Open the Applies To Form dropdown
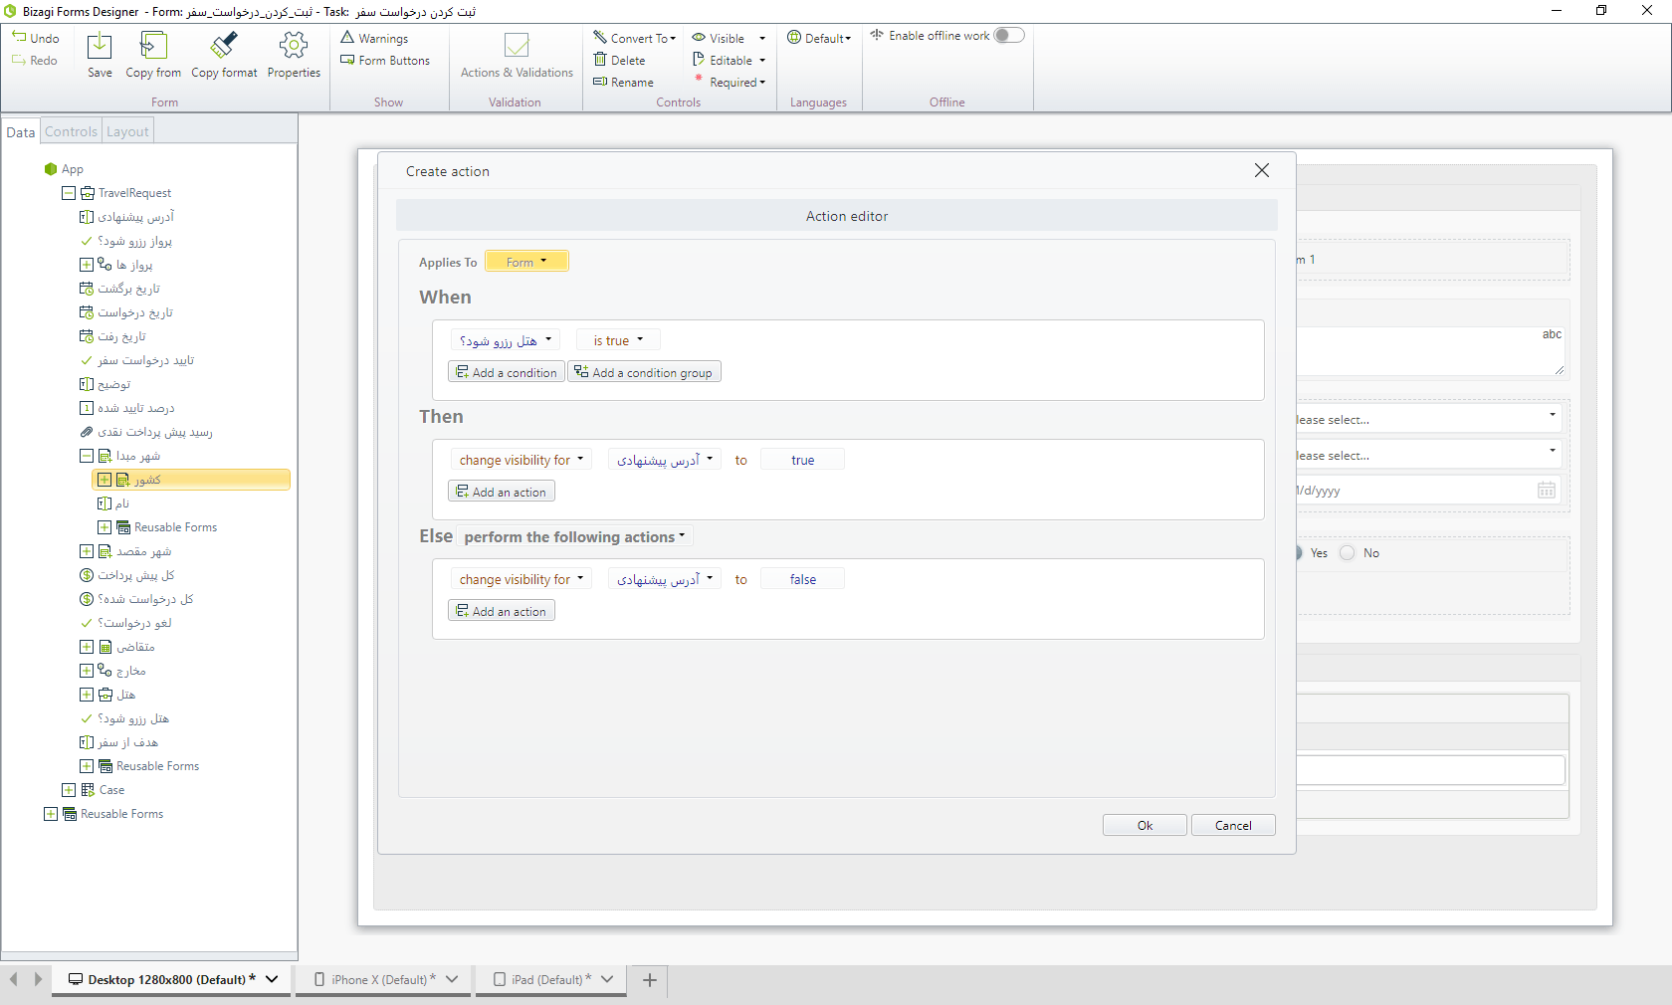Image resolution: width=1672 pixels, height=1005 pixels. (526, 262)
